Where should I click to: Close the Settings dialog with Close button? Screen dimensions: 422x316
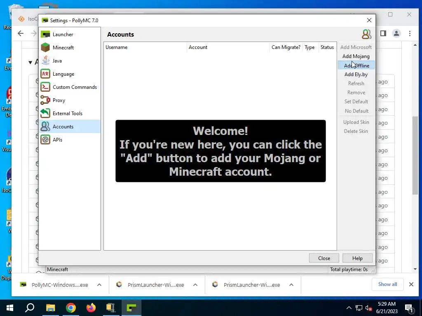(x=324, y=258)
